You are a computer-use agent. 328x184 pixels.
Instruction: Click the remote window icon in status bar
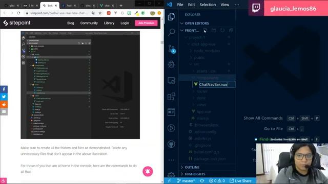tap(169, 180)
